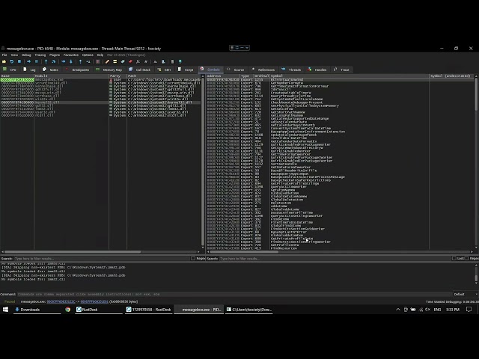Click the module list vertical scrollbar
479x359 pixels.
tap(203, 161)
